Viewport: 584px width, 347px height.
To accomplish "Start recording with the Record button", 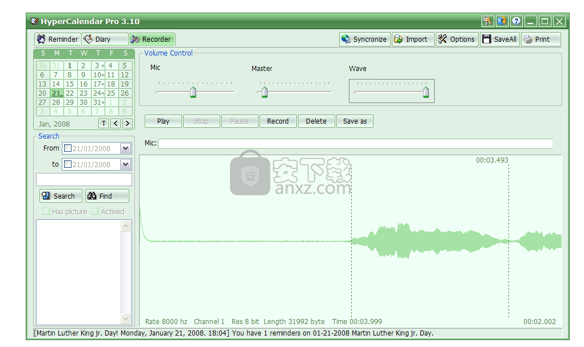I will [x=278, y=121].
